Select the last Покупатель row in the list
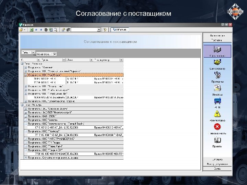 (74, 158)
